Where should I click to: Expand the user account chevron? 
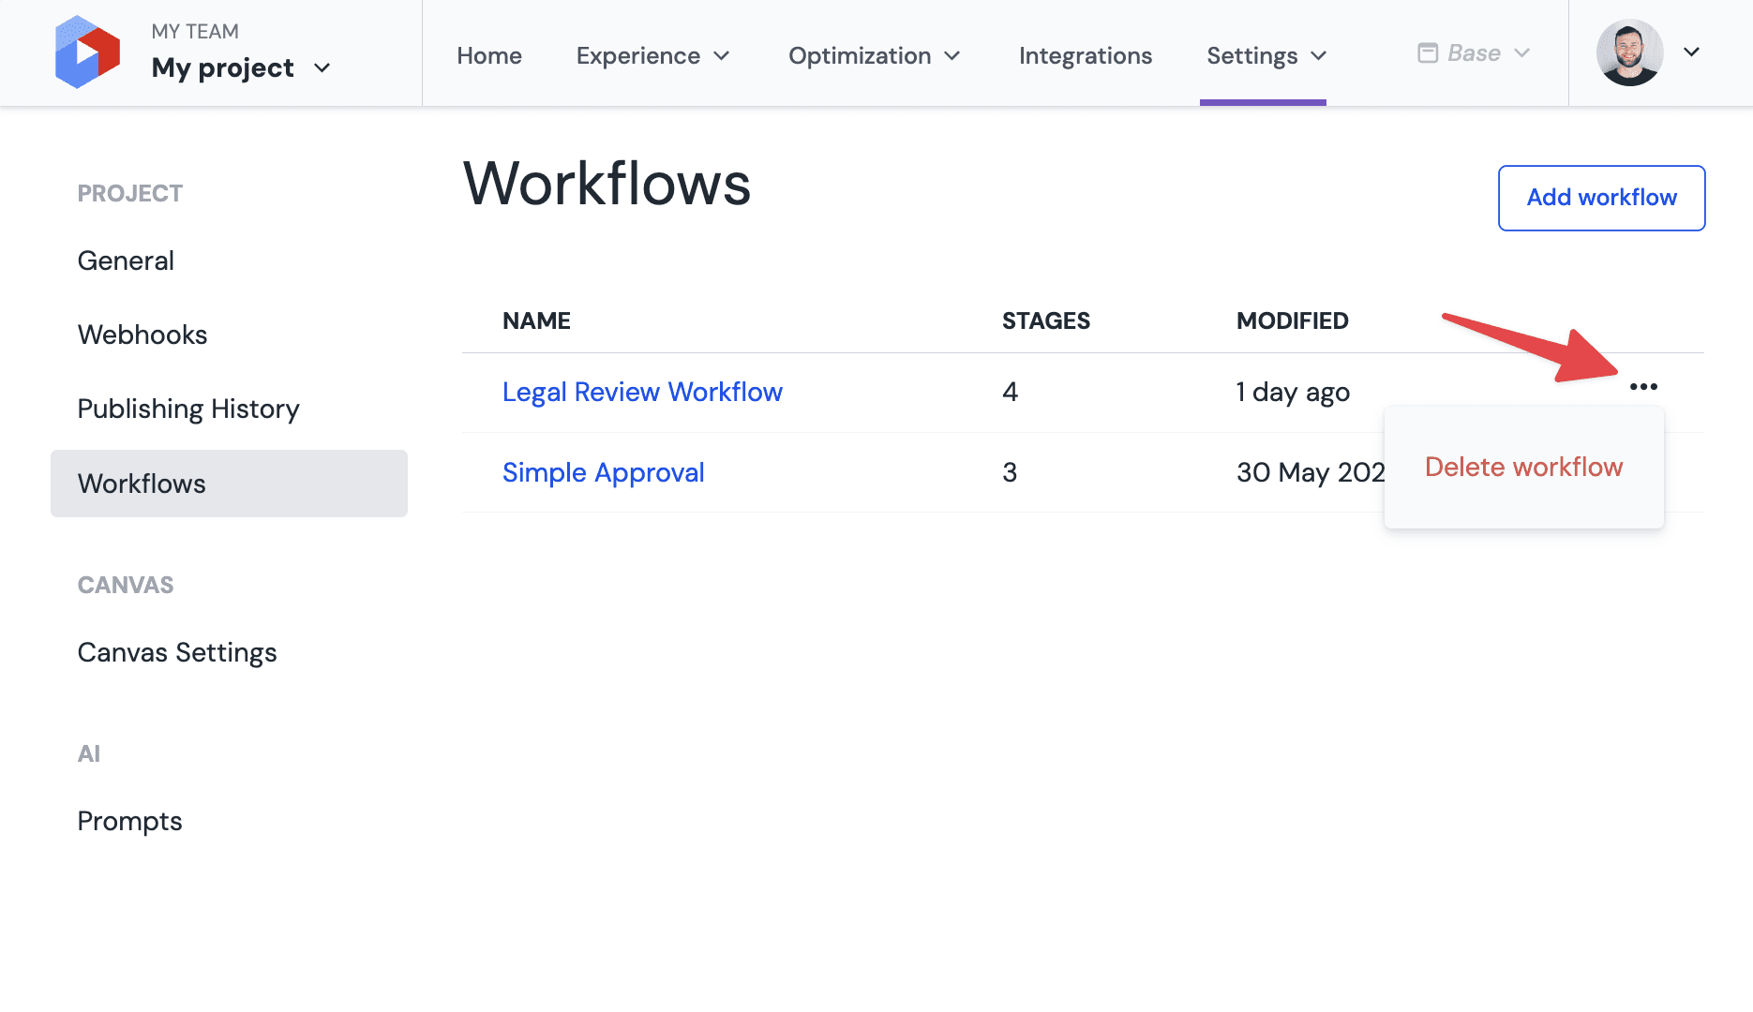[x=1691, y=52]
